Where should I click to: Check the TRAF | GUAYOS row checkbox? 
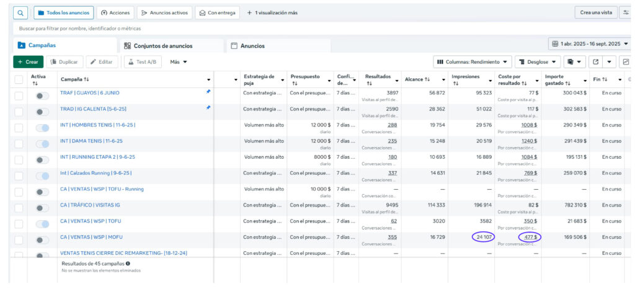tap(19, 95)
